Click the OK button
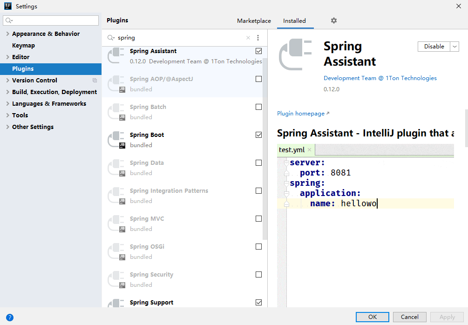The width and height of the screenshot is (468, 325). click(x=373, y=317)
